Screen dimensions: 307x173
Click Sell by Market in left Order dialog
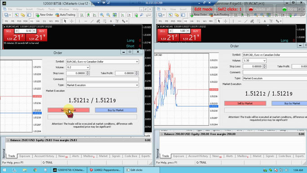pos(68,110)
